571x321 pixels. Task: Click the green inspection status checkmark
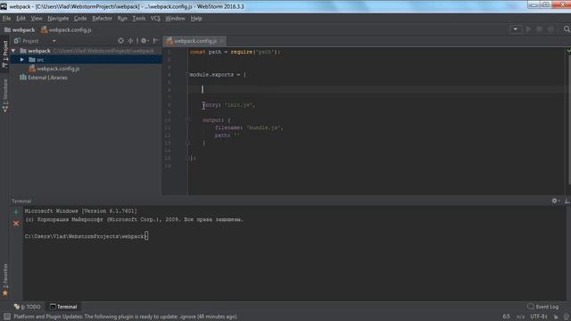point(568,52)
